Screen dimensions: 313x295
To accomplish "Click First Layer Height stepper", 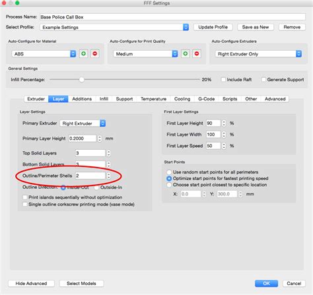I will (224, 123).
